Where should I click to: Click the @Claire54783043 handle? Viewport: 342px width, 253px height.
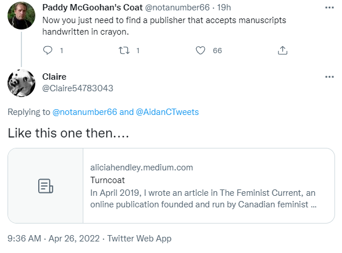tap(78, 88)
